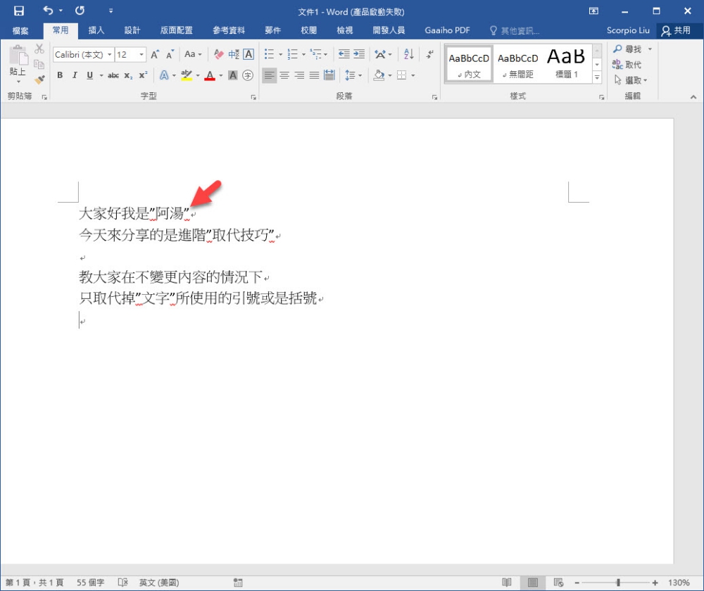The image size is (704, 591).
Task: Toggle Italic formatting
Action: coord(74,75)
